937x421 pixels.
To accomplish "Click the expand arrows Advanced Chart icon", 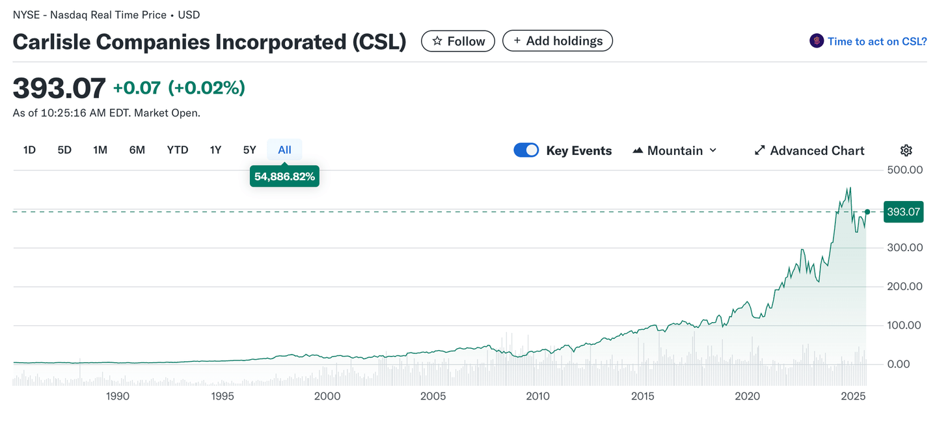I will pos(759,150).
